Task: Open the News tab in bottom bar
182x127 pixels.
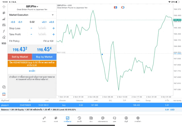Action: pyautogui.click(x=91, y=119)
